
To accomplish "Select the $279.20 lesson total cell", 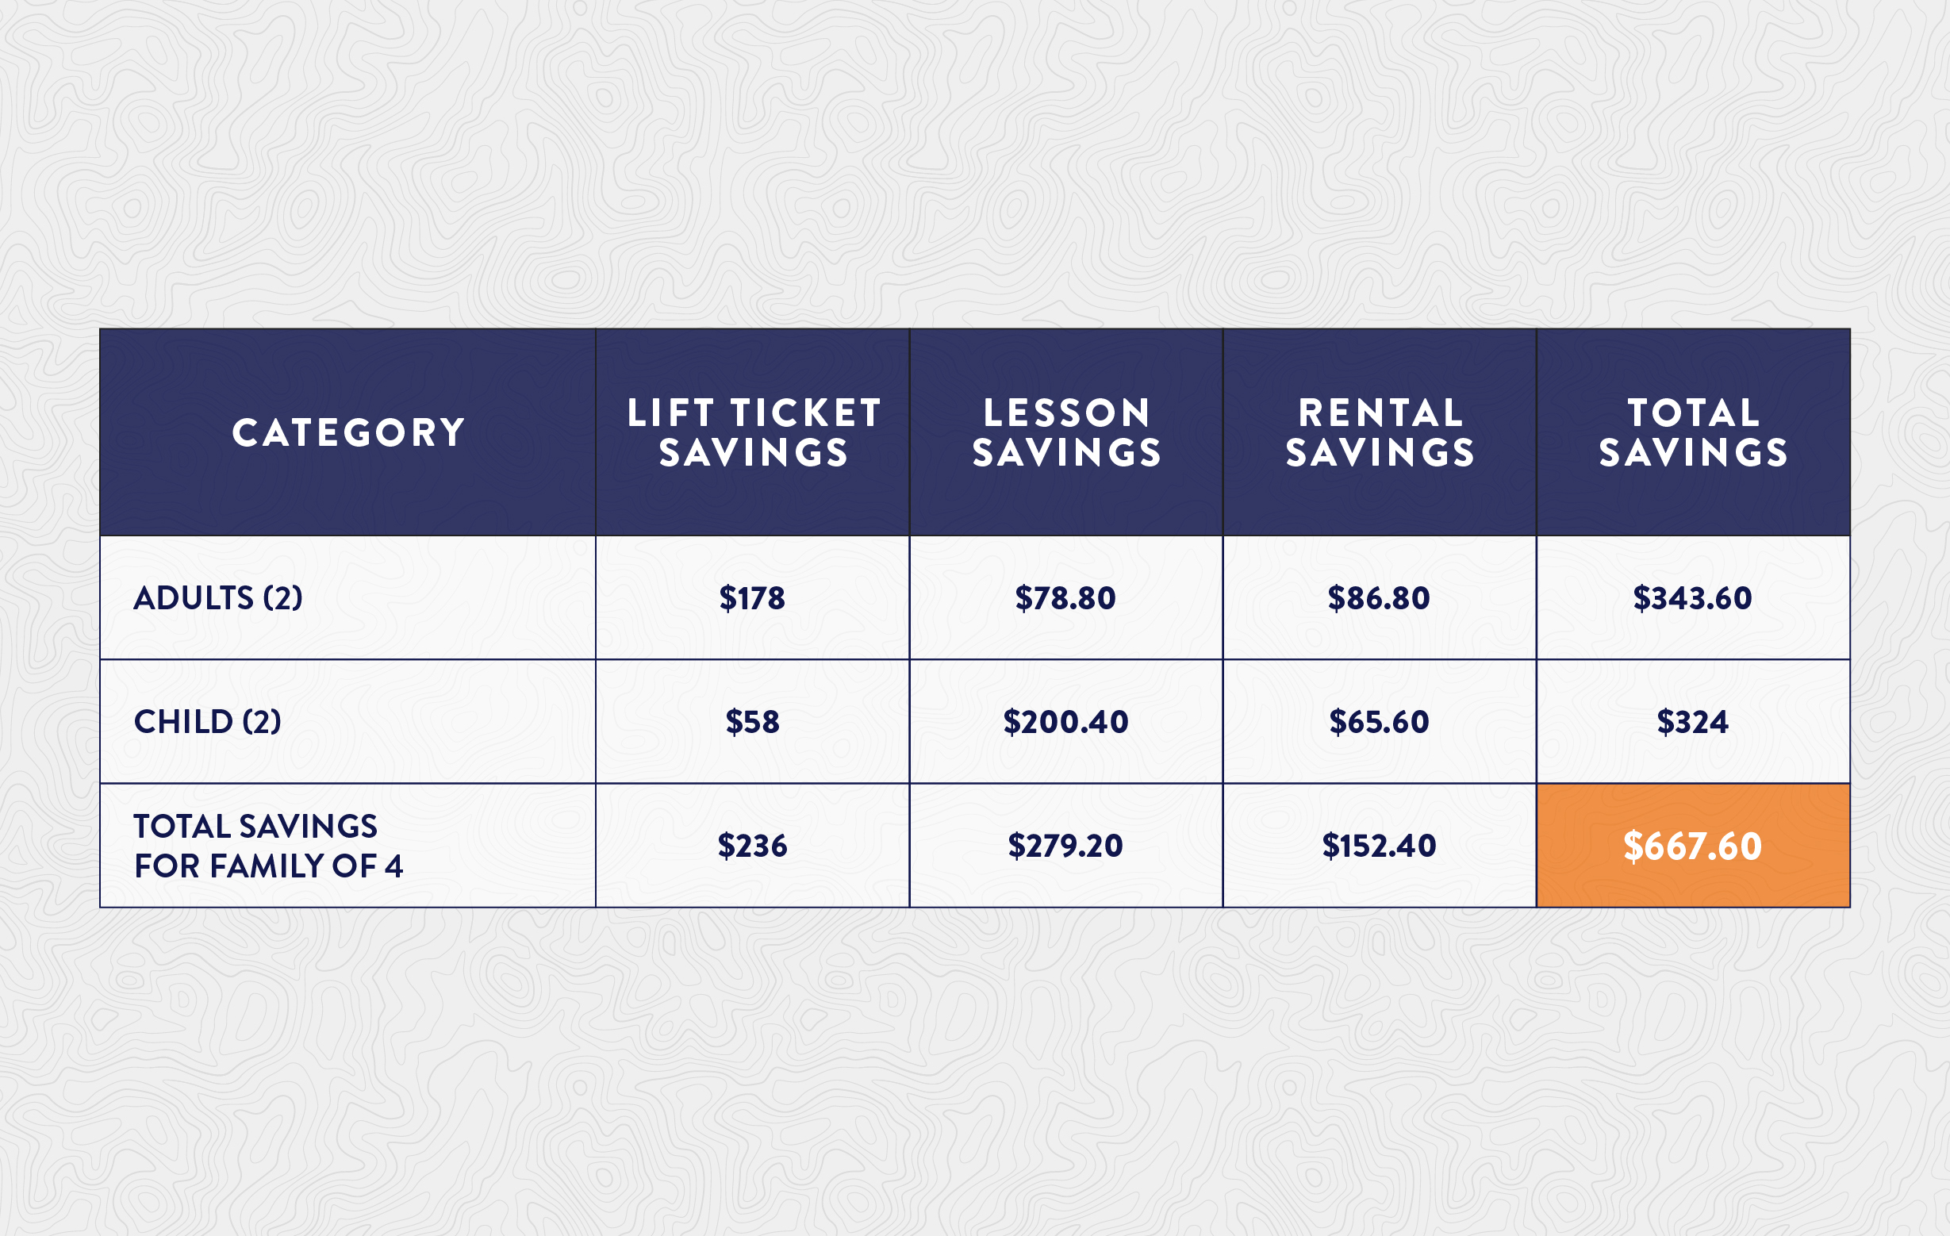I will coord(1065,846).
